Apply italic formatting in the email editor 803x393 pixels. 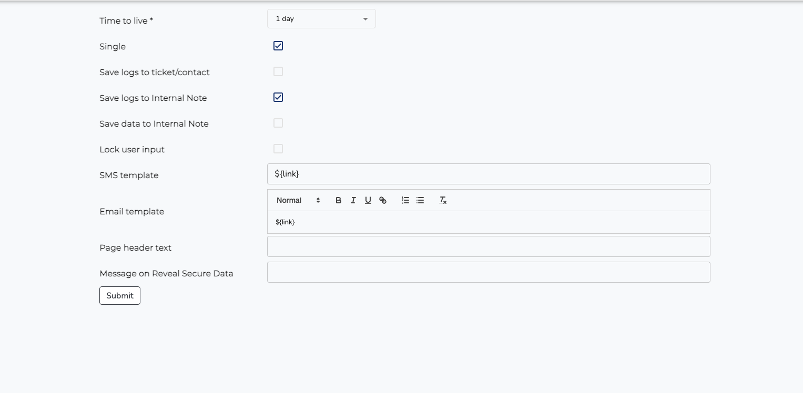353,200
